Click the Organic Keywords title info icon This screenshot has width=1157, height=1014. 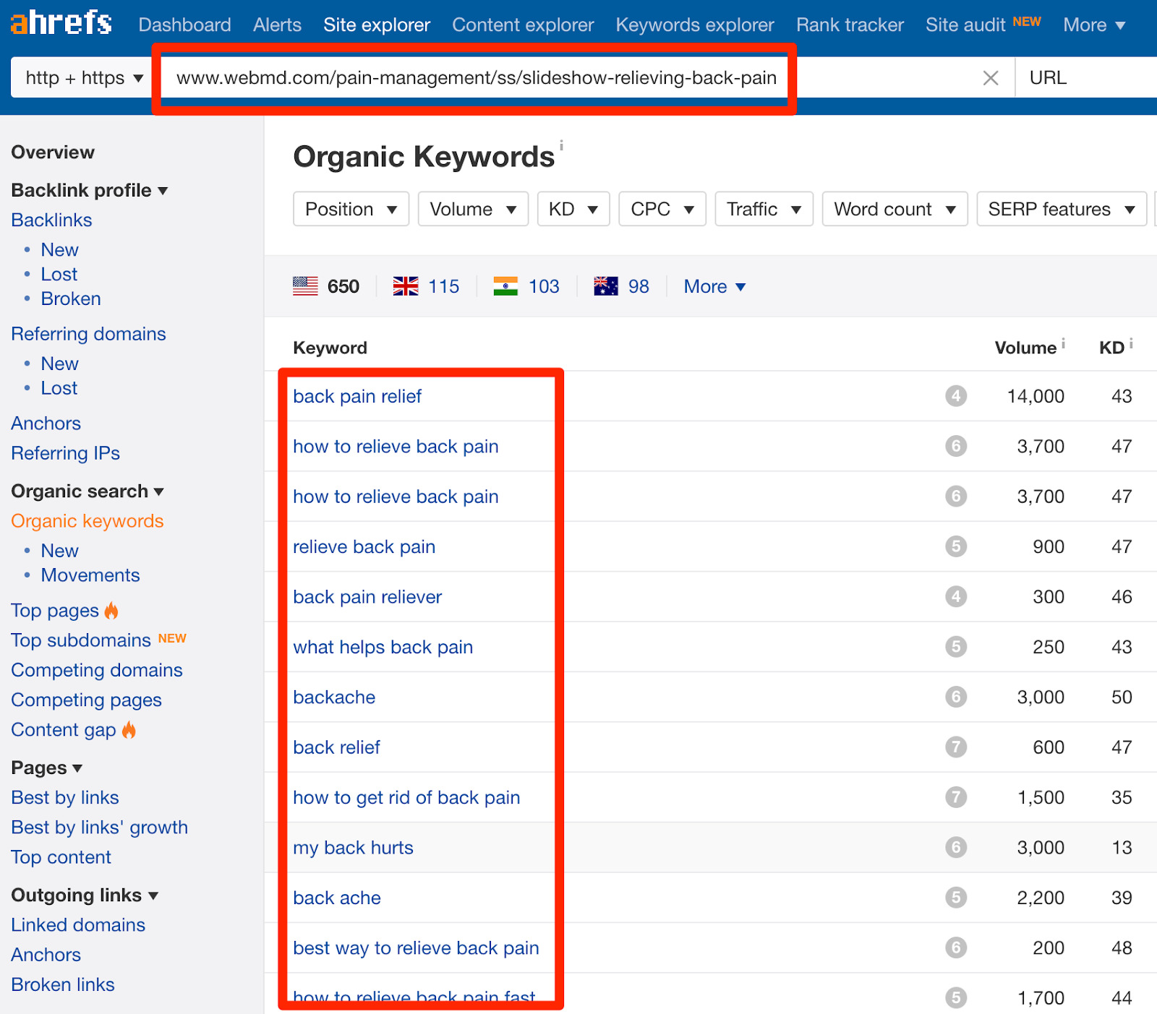click(561, 145)
